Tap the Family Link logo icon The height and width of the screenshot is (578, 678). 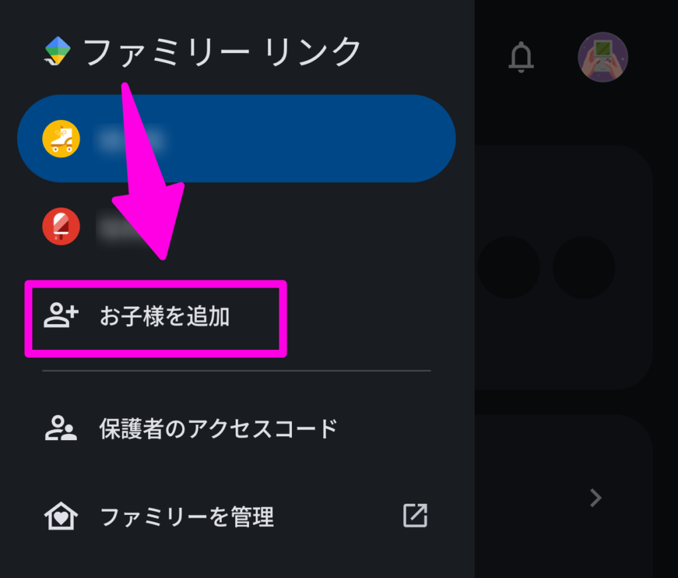pyautogui.click(x=58, y=51)
